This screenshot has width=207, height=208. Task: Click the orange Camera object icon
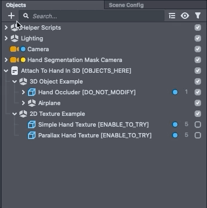point(15,49)
